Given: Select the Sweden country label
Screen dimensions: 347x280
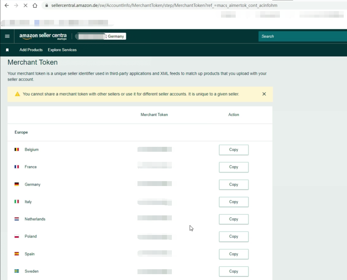Looking at the screenshot, I should click(x=32, y=271).
